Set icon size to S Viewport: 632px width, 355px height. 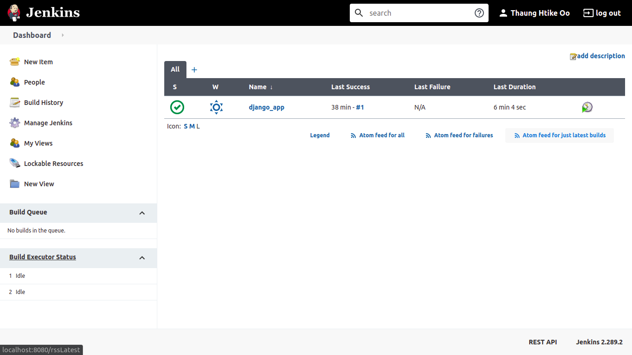click(x=186, y=126)
